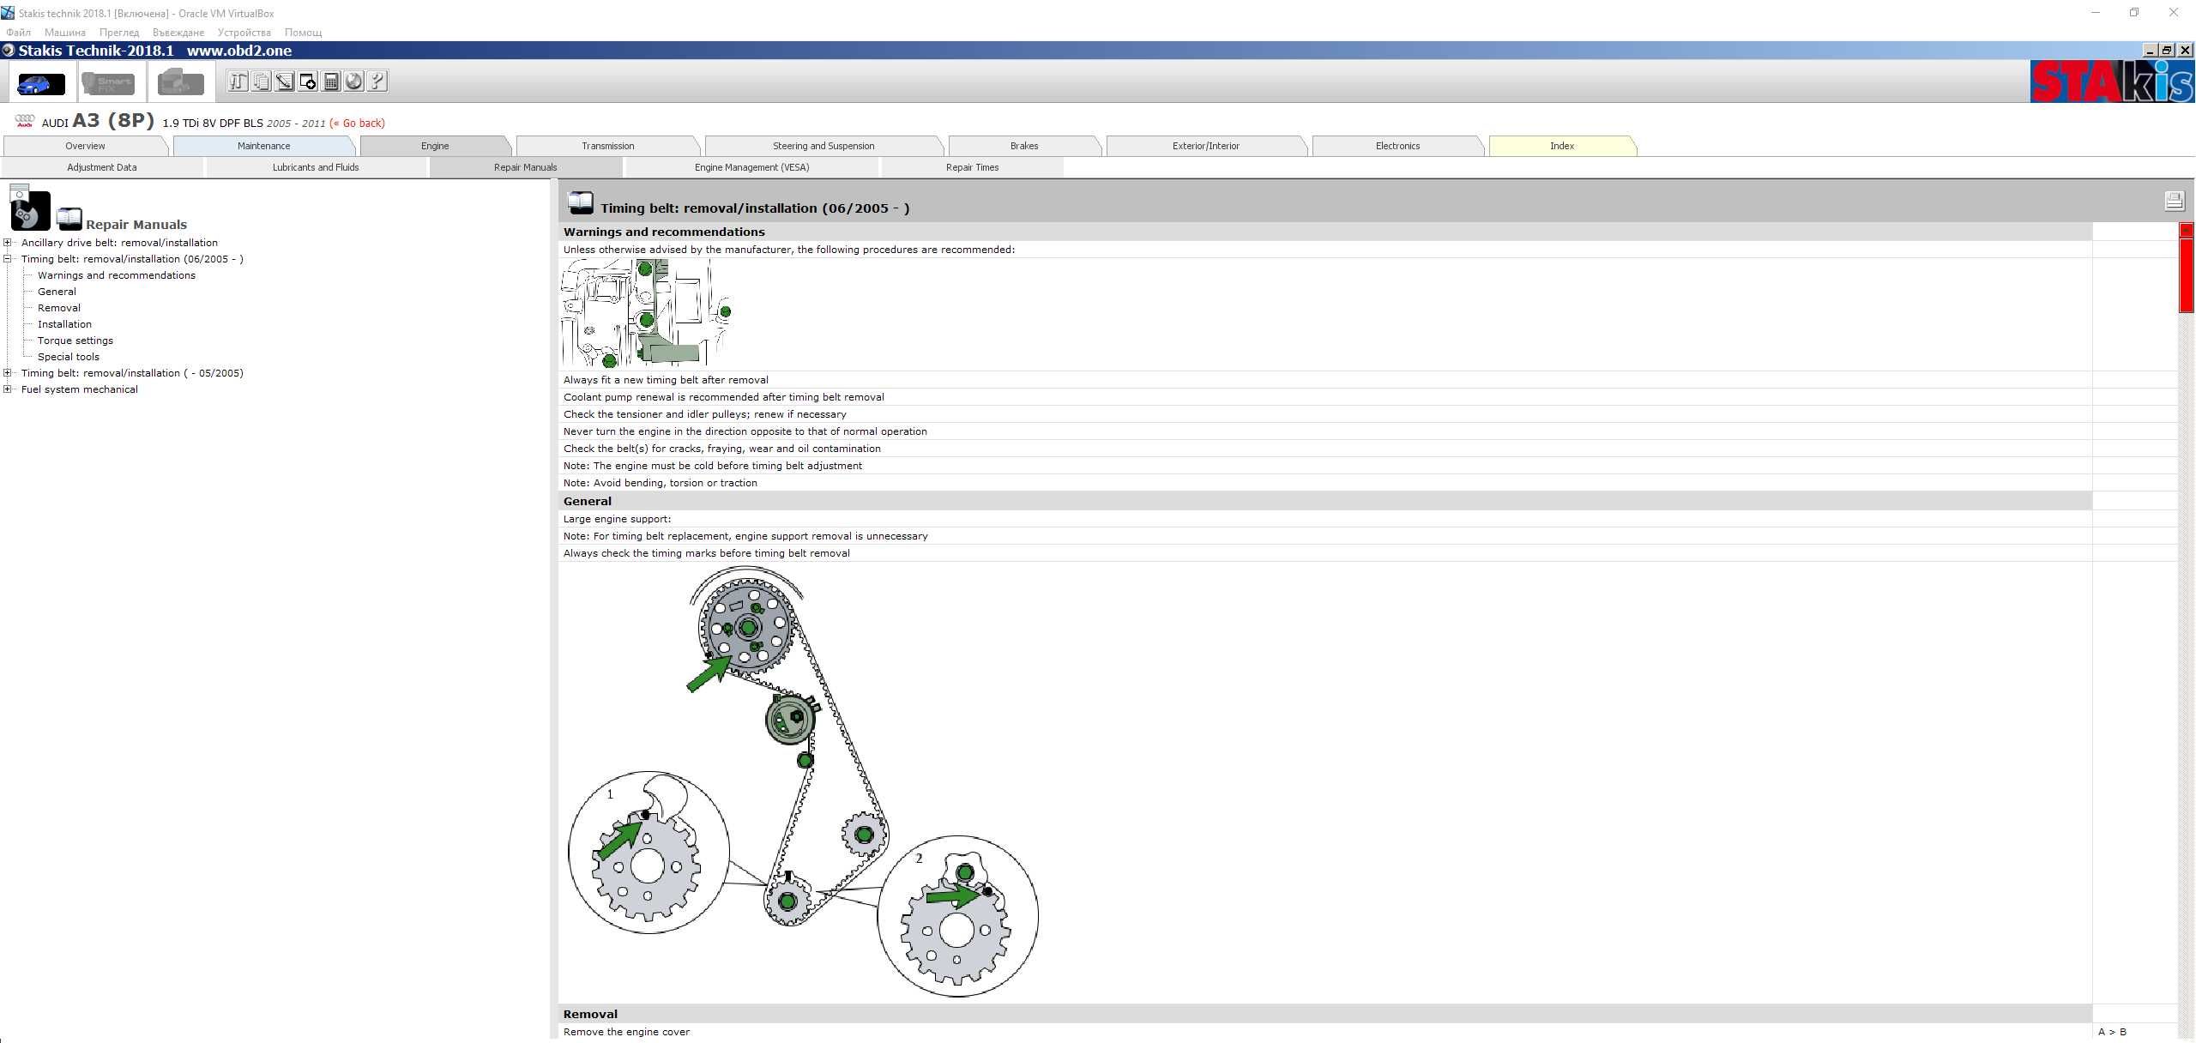
Task: Open the Repair Times sub-tab
Action: tap(972, 167)
